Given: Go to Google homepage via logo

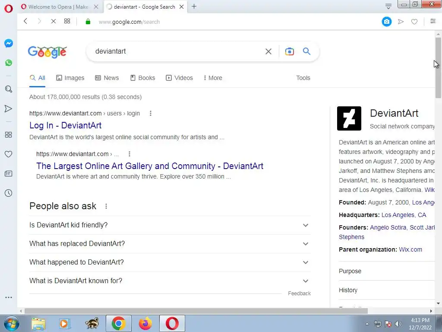Looking at the screenshot, I should [x=47, y=52].
